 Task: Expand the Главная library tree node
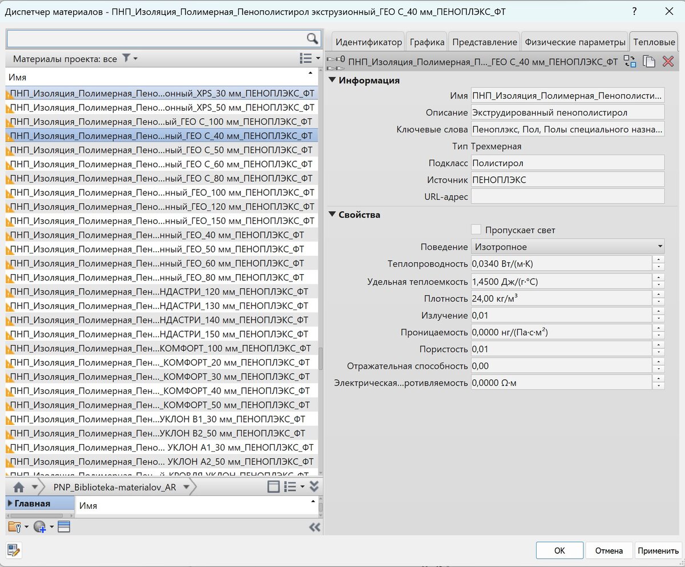[x=10, y=504]
